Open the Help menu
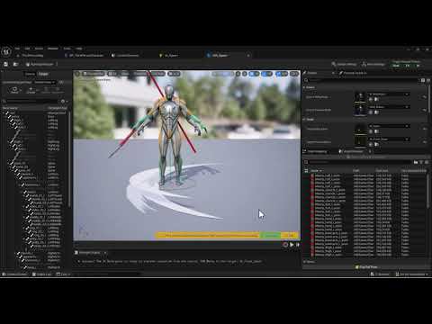The height and width of the screenshot is (324, 432). (x=79, y=49)
